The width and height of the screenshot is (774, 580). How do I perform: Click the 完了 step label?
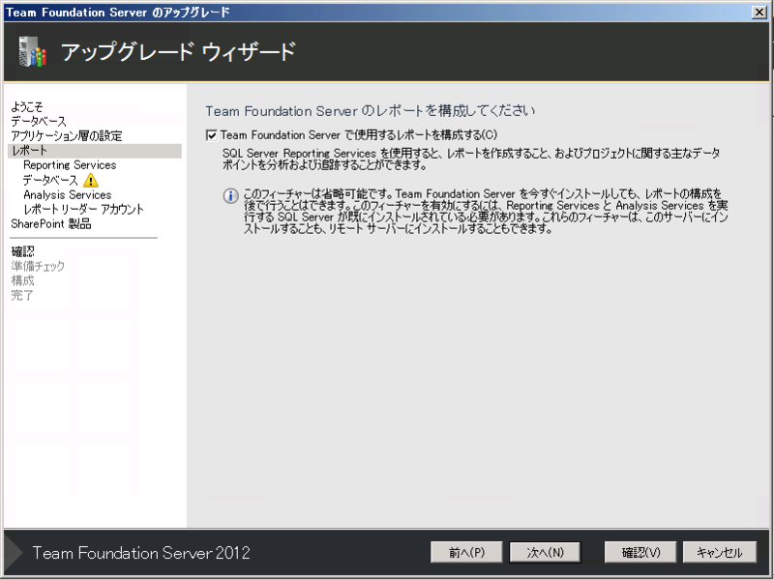[x=22, y=296]
